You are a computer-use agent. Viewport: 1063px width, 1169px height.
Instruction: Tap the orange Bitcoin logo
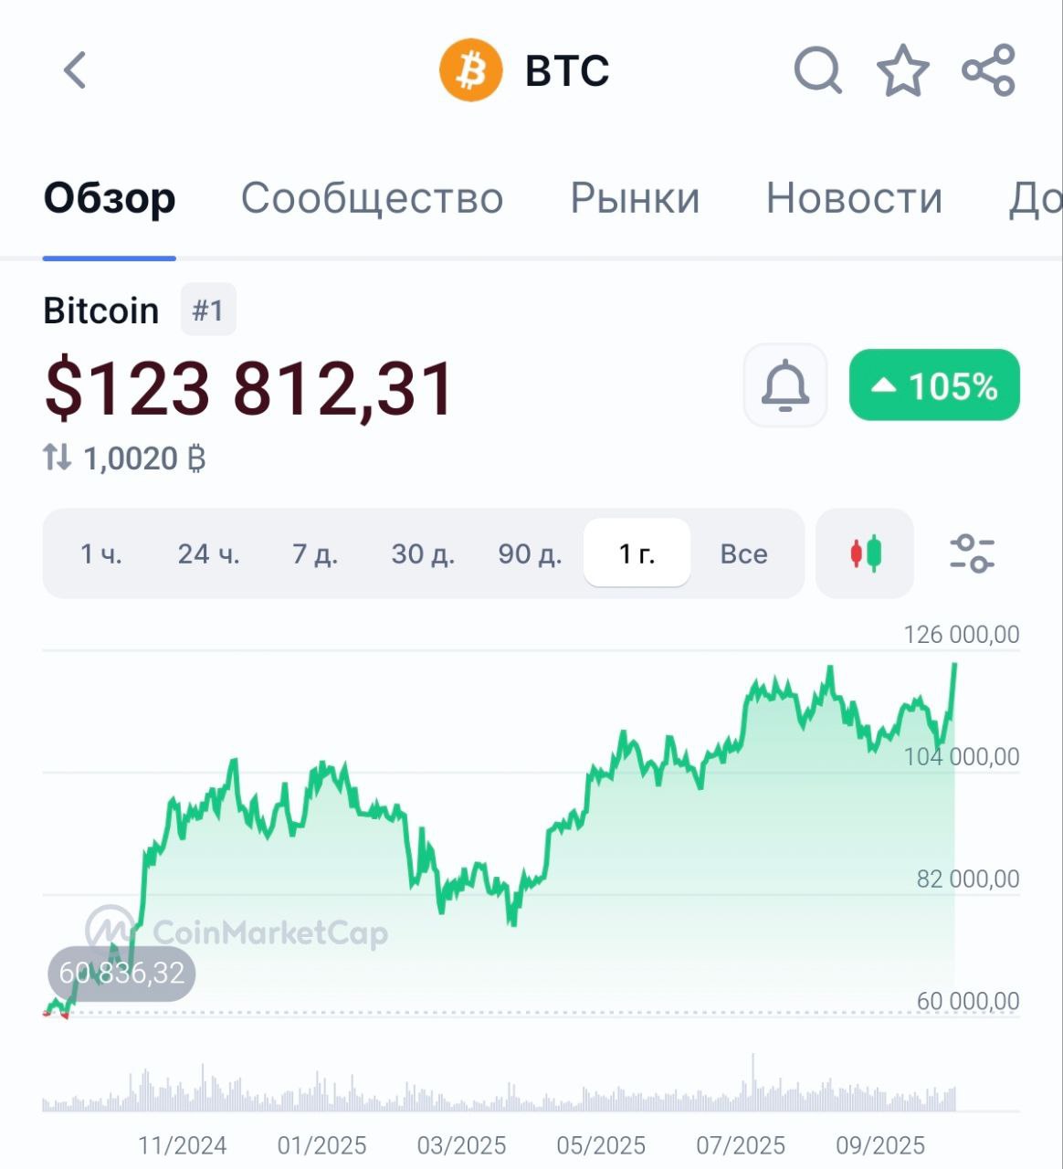coord(470,70)
